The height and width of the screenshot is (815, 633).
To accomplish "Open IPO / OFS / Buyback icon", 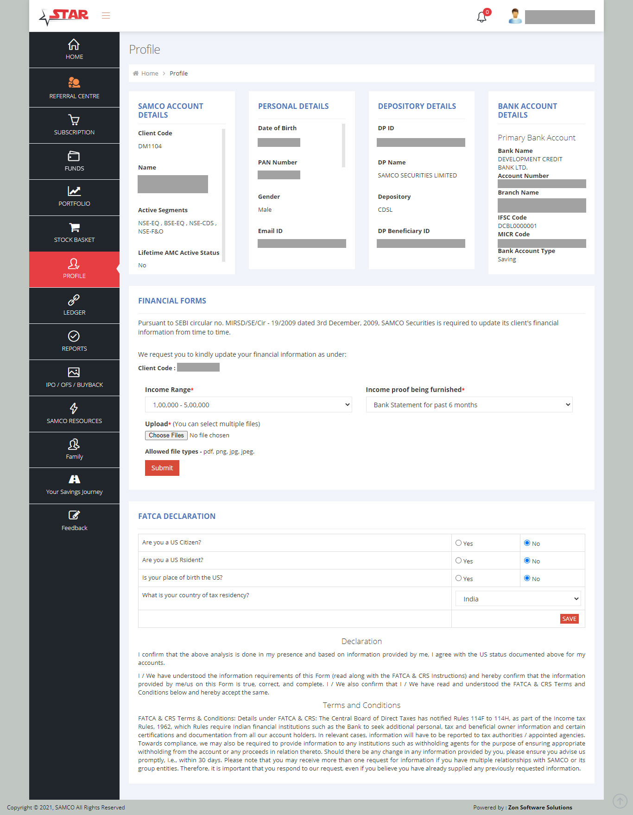I will pos(74,372).
